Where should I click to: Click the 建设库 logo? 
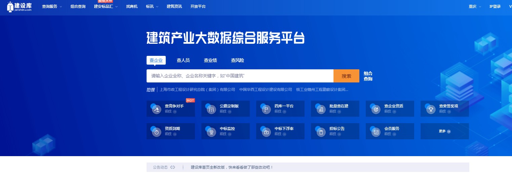[x=19, y=6]
